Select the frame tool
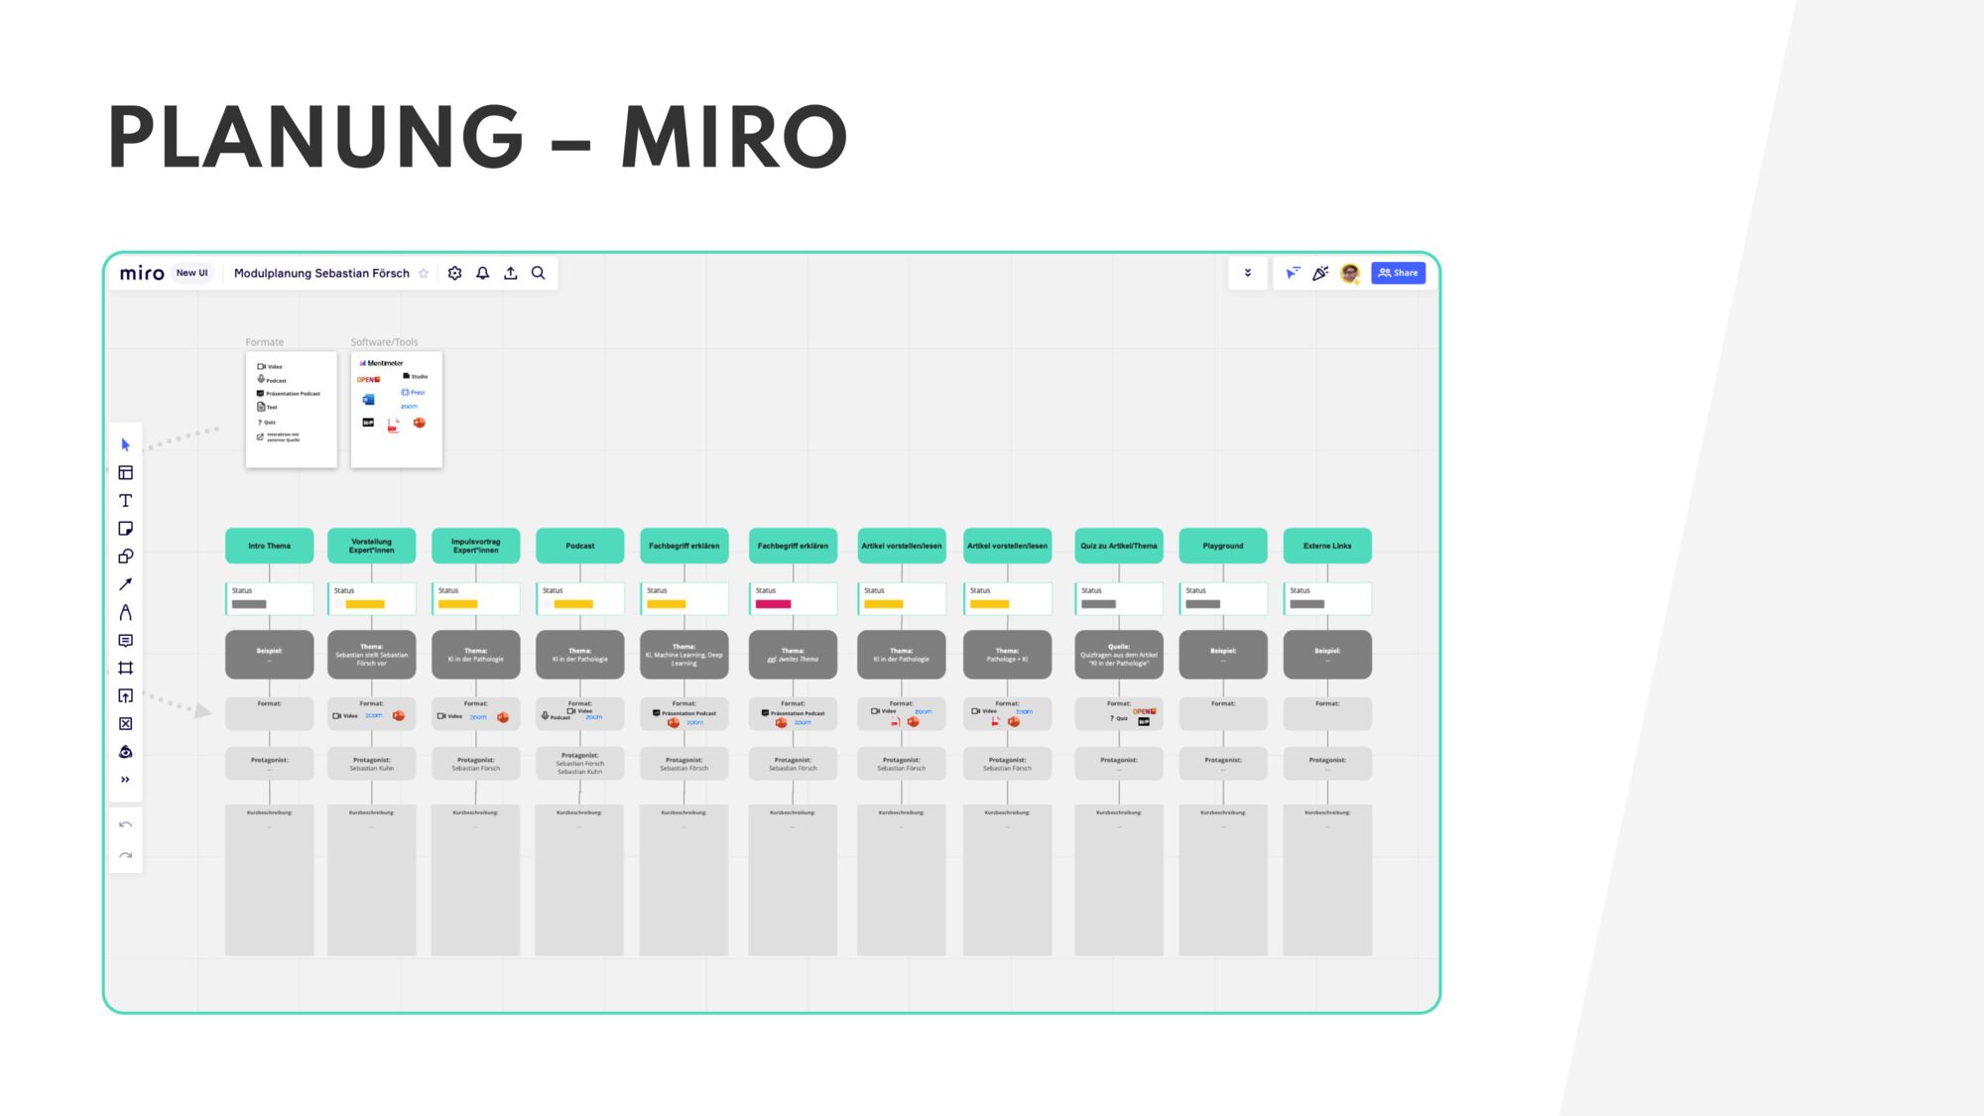This screenshot has height=1116, width=1984. 126,668
